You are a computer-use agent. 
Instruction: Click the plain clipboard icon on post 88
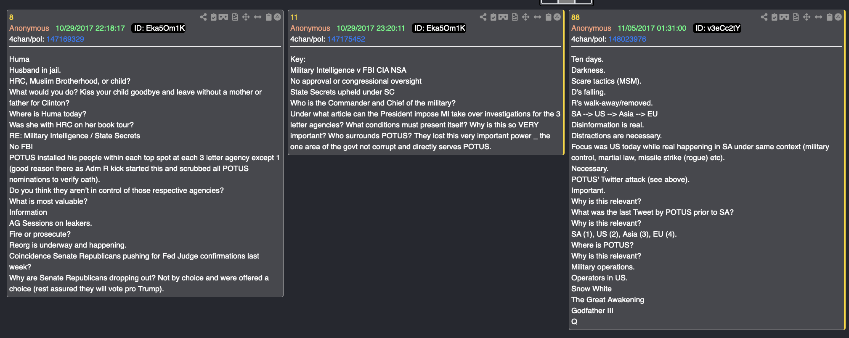(830, 17)
